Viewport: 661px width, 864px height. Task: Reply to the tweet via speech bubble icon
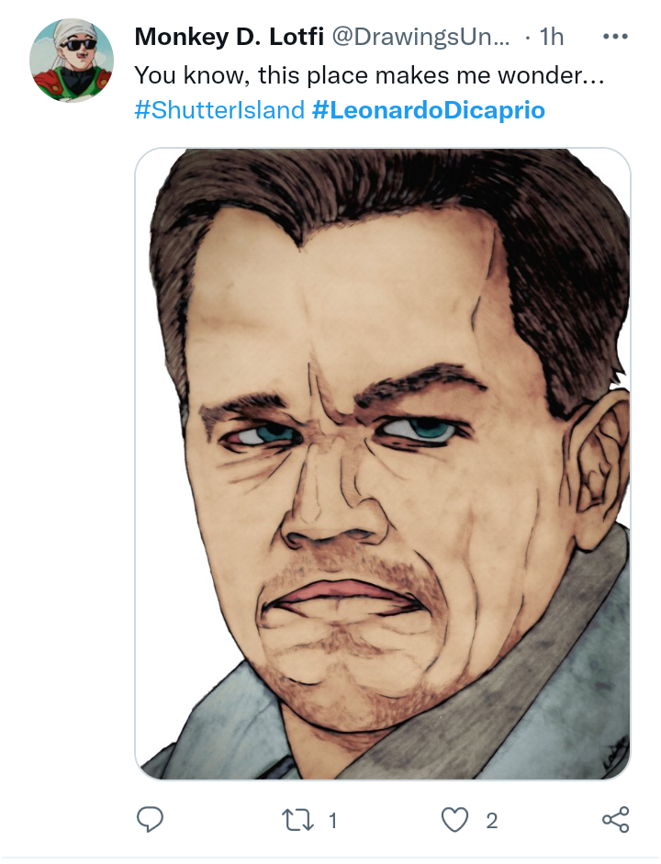(150, 819)
